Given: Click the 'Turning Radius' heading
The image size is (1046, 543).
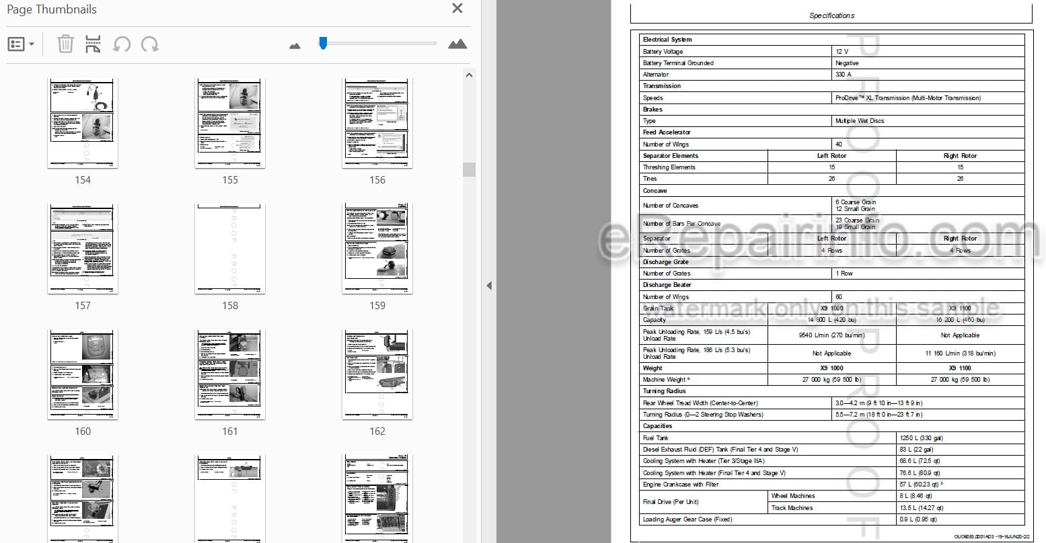Looking at the screenshot, I should point(665,391).
